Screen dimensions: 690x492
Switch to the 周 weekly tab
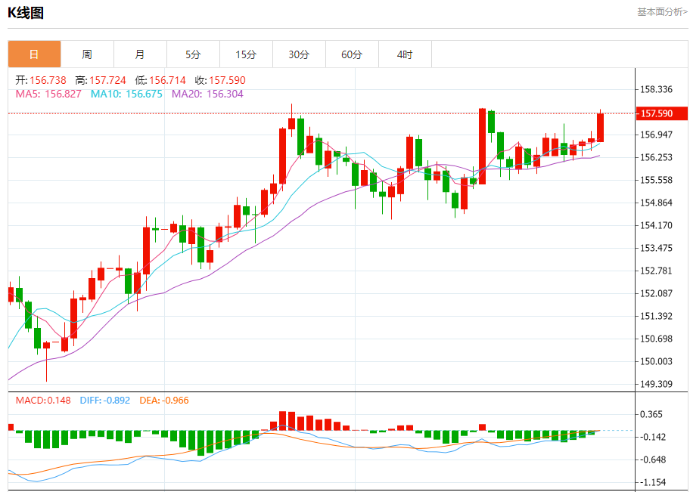87,54
